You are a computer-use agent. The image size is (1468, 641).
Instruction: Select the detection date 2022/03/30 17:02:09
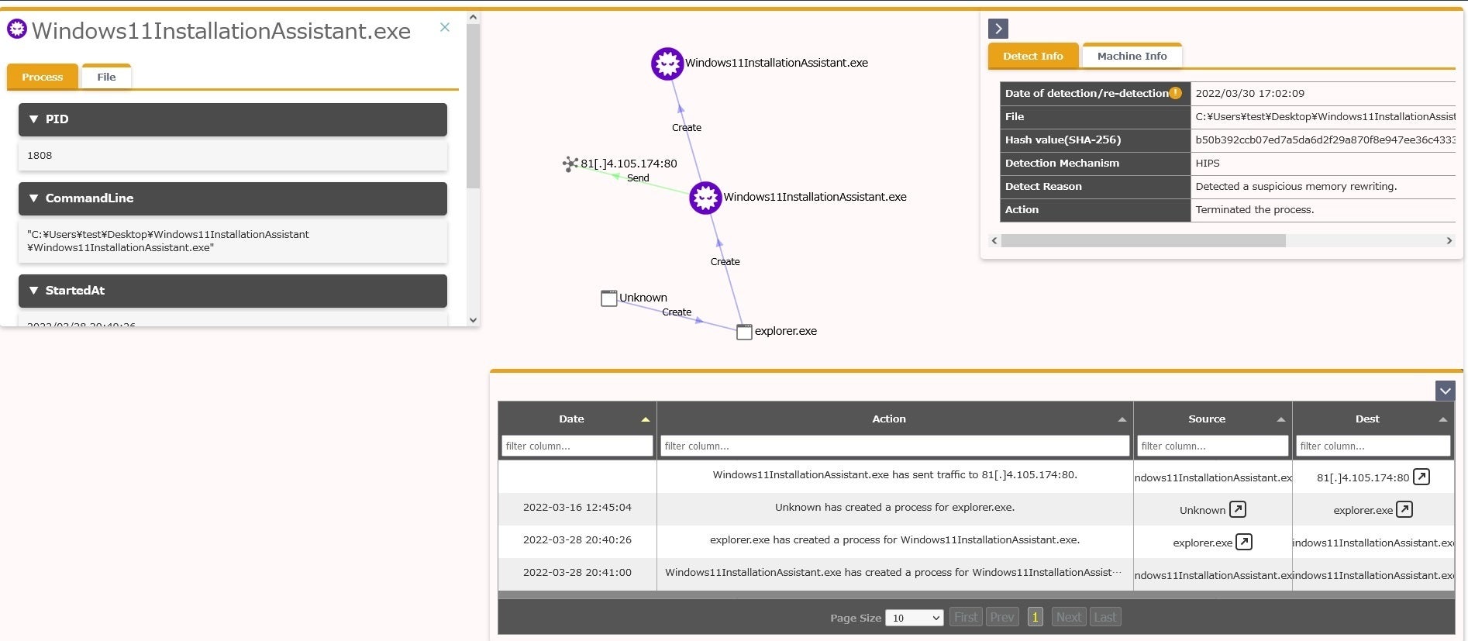pos(1249,93)
